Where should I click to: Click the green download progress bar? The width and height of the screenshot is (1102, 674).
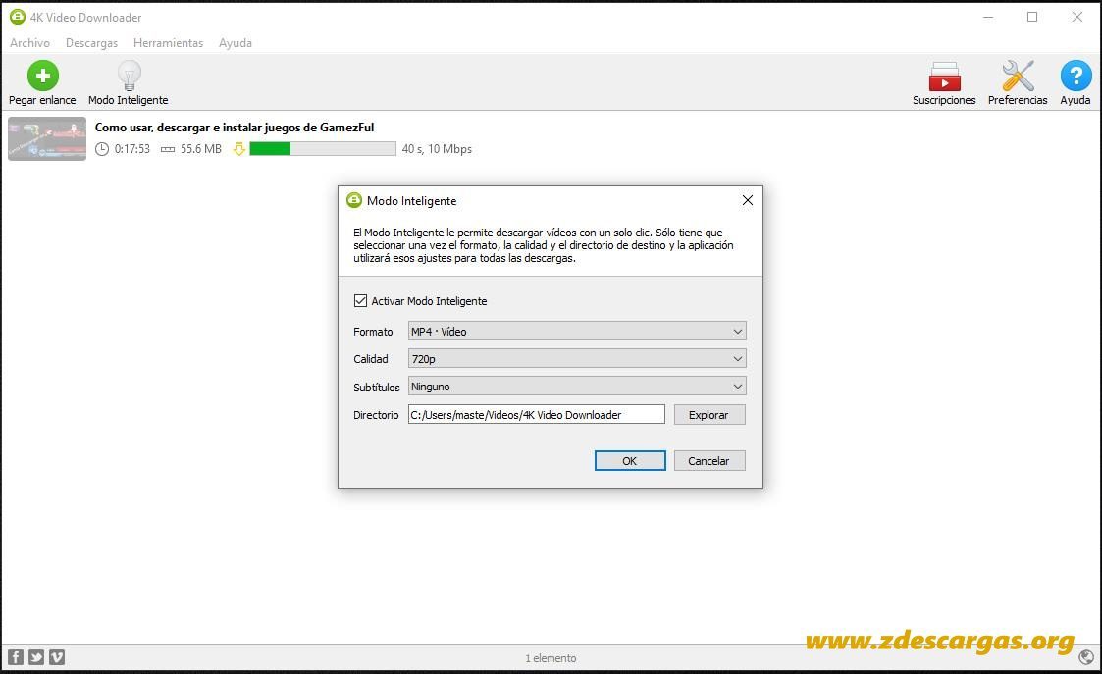323,149
